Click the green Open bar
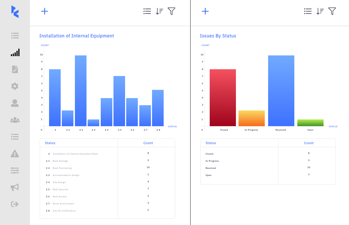This screenshot has width=349, height=225. click(310, 123)
